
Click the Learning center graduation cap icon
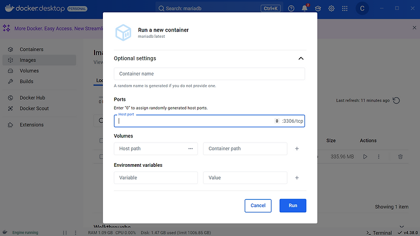coord(318,8)
